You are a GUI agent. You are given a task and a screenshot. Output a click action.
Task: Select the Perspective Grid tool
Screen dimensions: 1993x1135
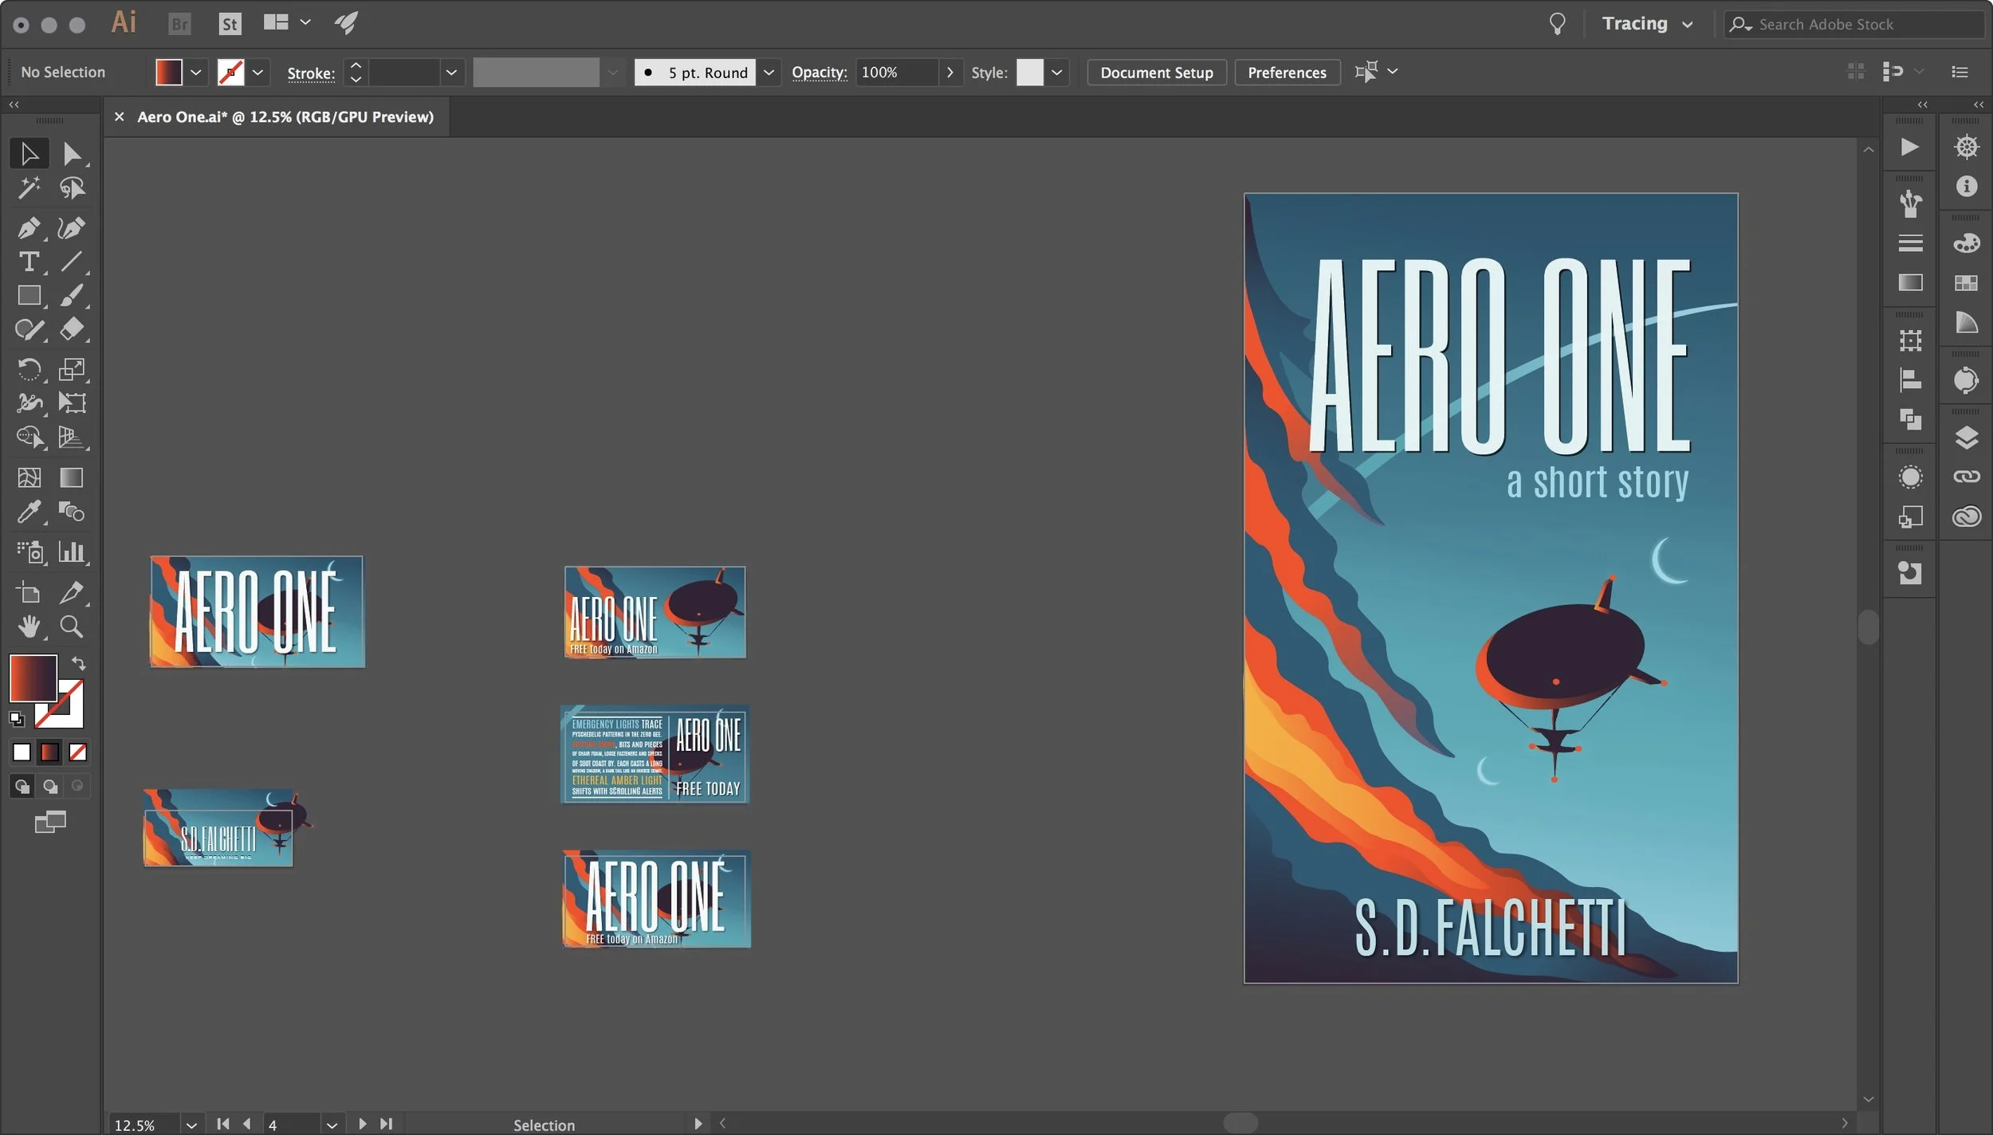pos(71,437)
